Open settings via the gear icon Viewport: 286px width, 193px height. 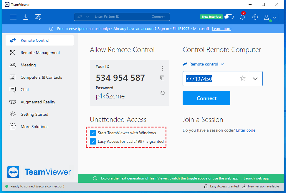(255, 17)
